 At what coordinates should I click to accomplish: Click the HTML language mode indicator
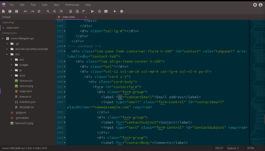[x=251, y=148]
